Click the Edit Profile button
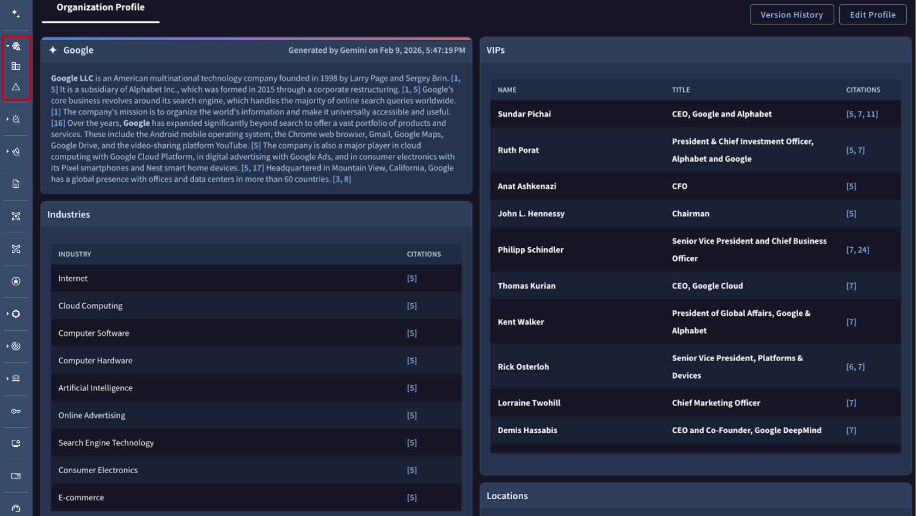This screenshot has width=916, height=516. coord(872,14)
